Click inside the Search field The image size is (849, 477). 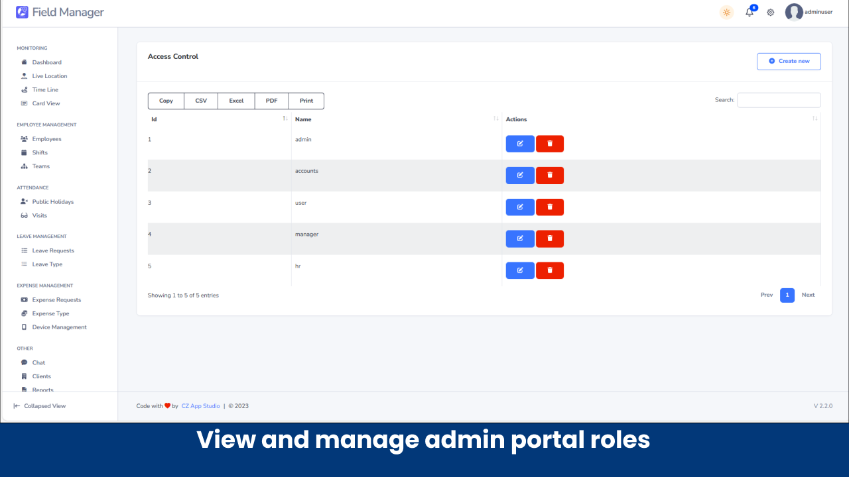[779, 100]
